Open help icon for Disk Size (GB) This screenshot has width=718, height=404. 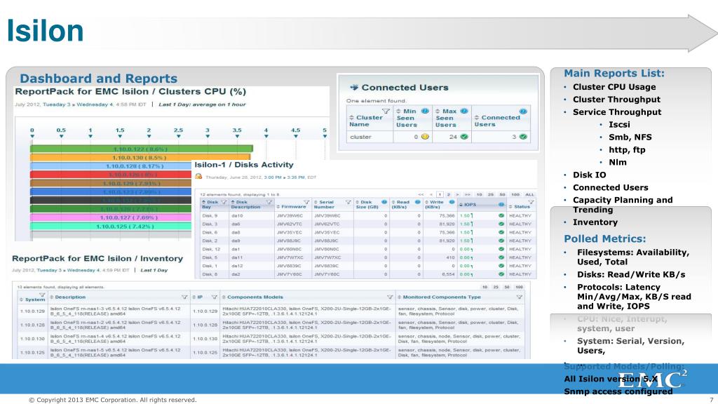point(384,202)
